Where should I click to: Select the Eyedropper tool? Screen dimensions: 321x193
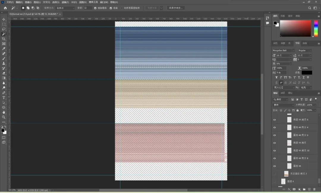point(4,49)
